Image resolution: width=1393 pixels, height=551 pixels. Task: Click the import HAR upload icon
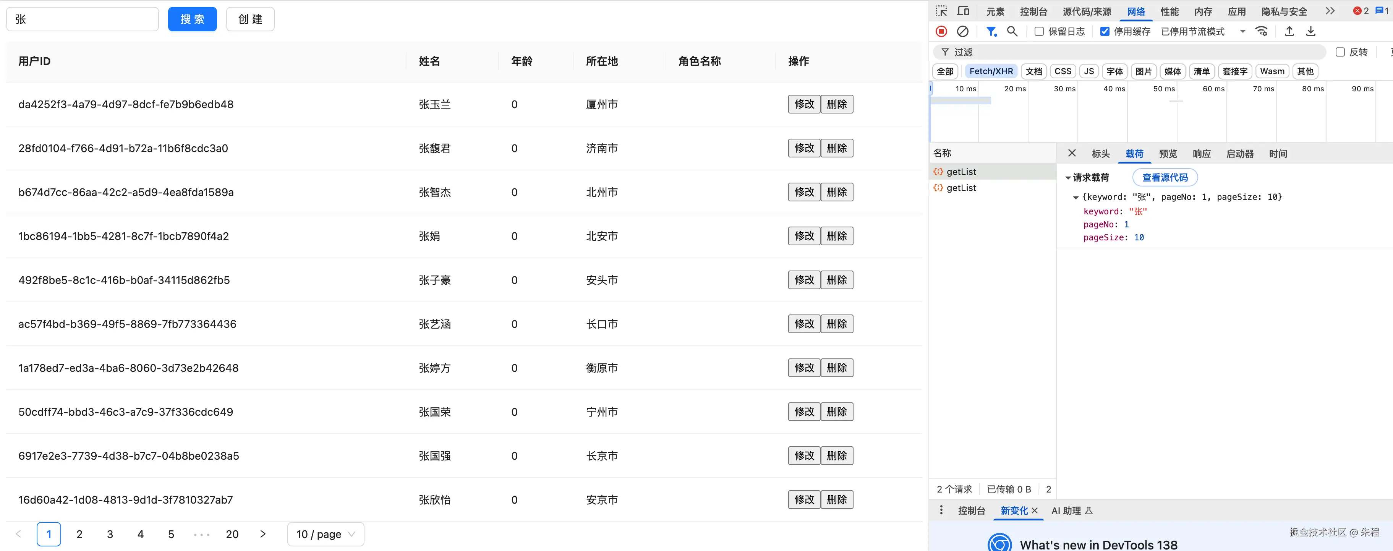click(x=1289, y=31)
